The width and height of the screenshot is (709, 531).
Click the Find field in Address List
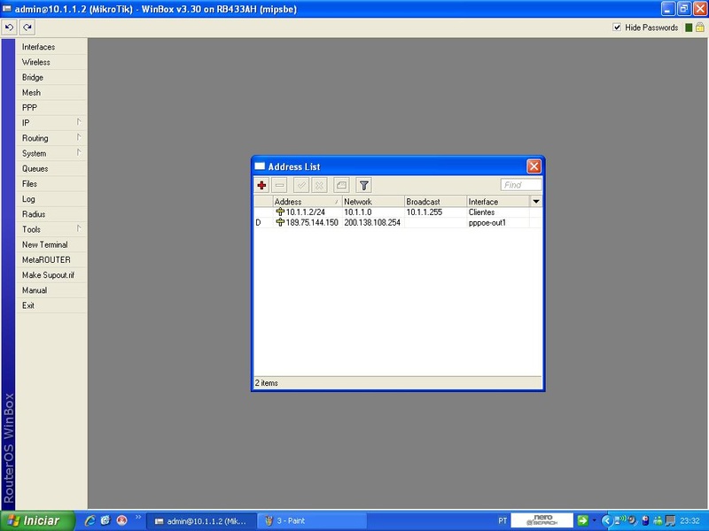520,185
